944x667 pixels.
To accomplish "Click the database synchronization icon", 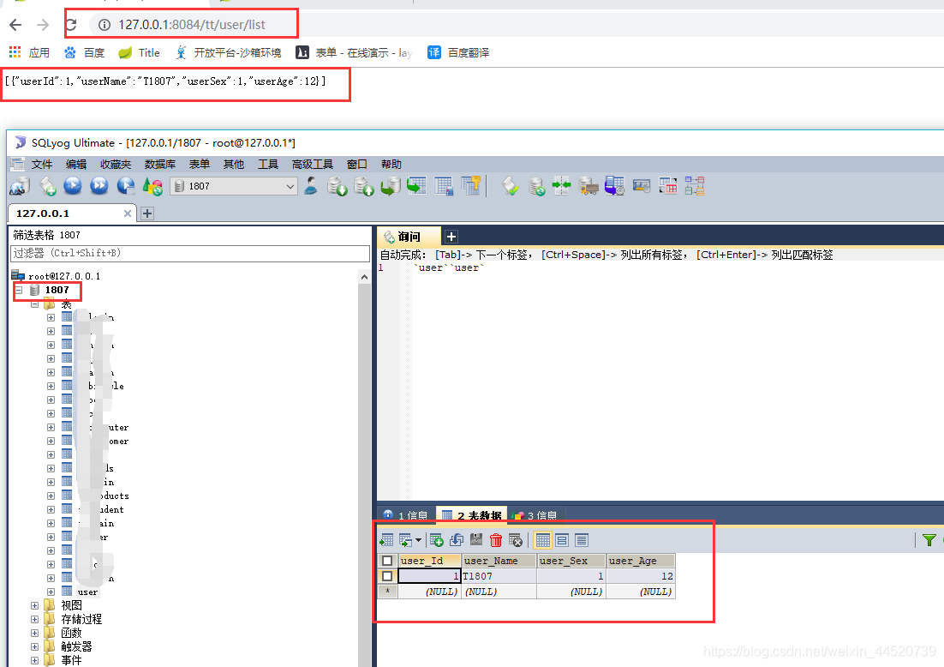I will [536, 186].
